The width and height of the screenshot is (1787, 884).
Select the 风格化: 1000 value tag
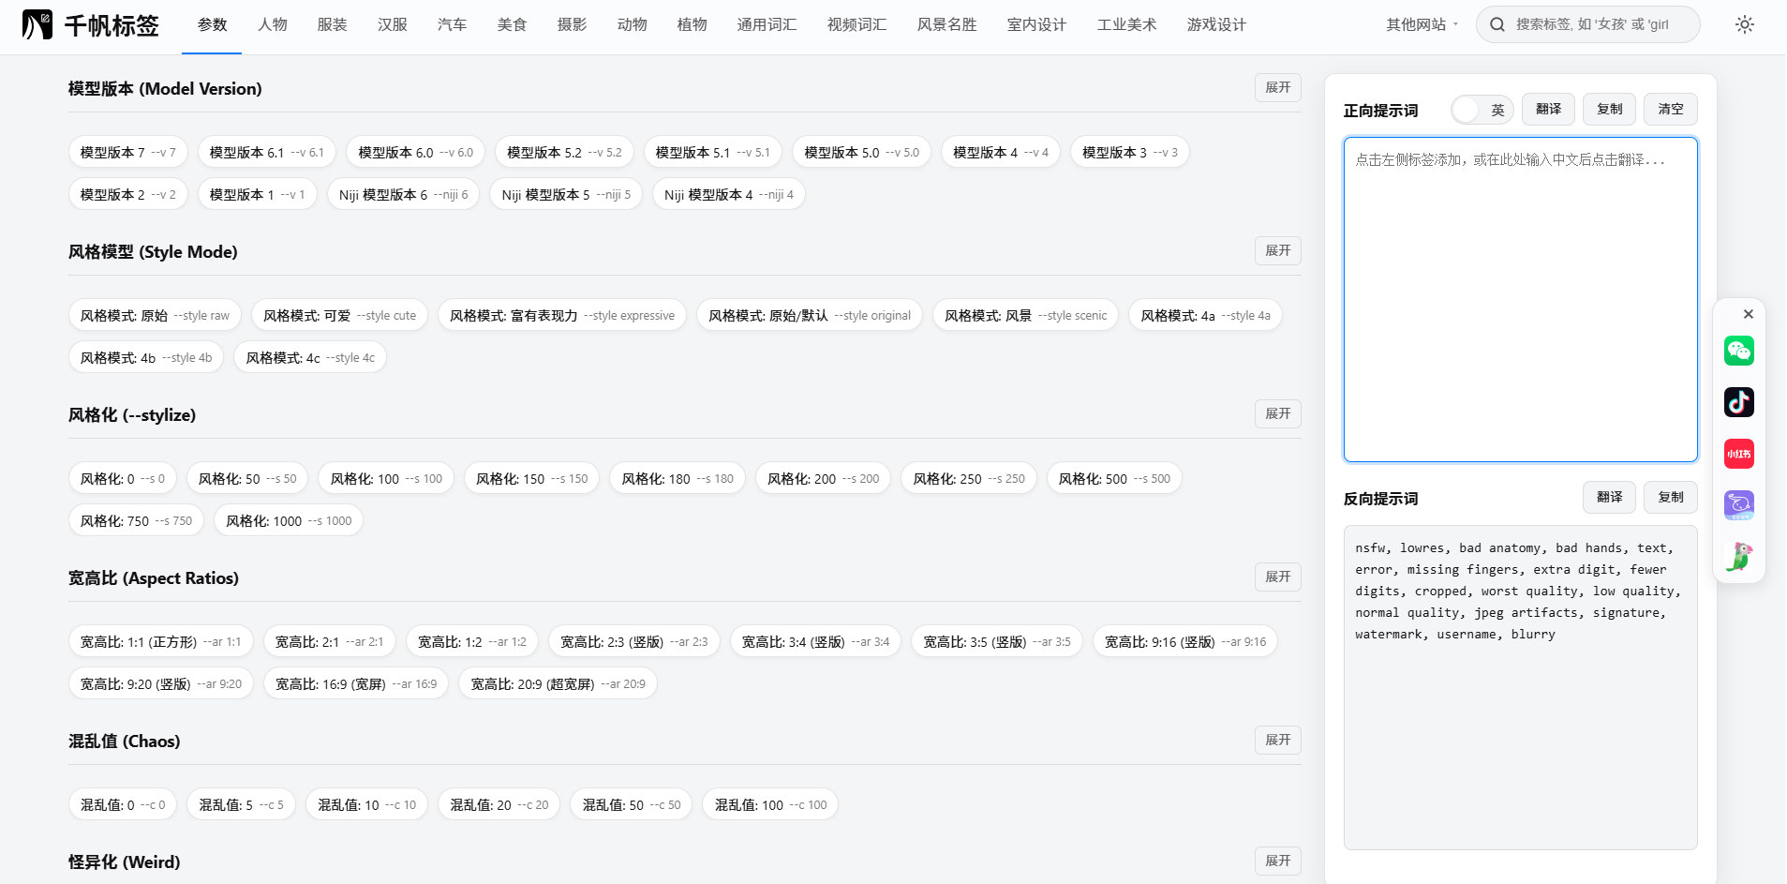pyautogui.click(x=288, y=520)
